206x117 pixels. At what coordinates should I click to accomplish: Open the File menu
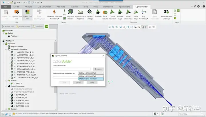tap(6, 7)
